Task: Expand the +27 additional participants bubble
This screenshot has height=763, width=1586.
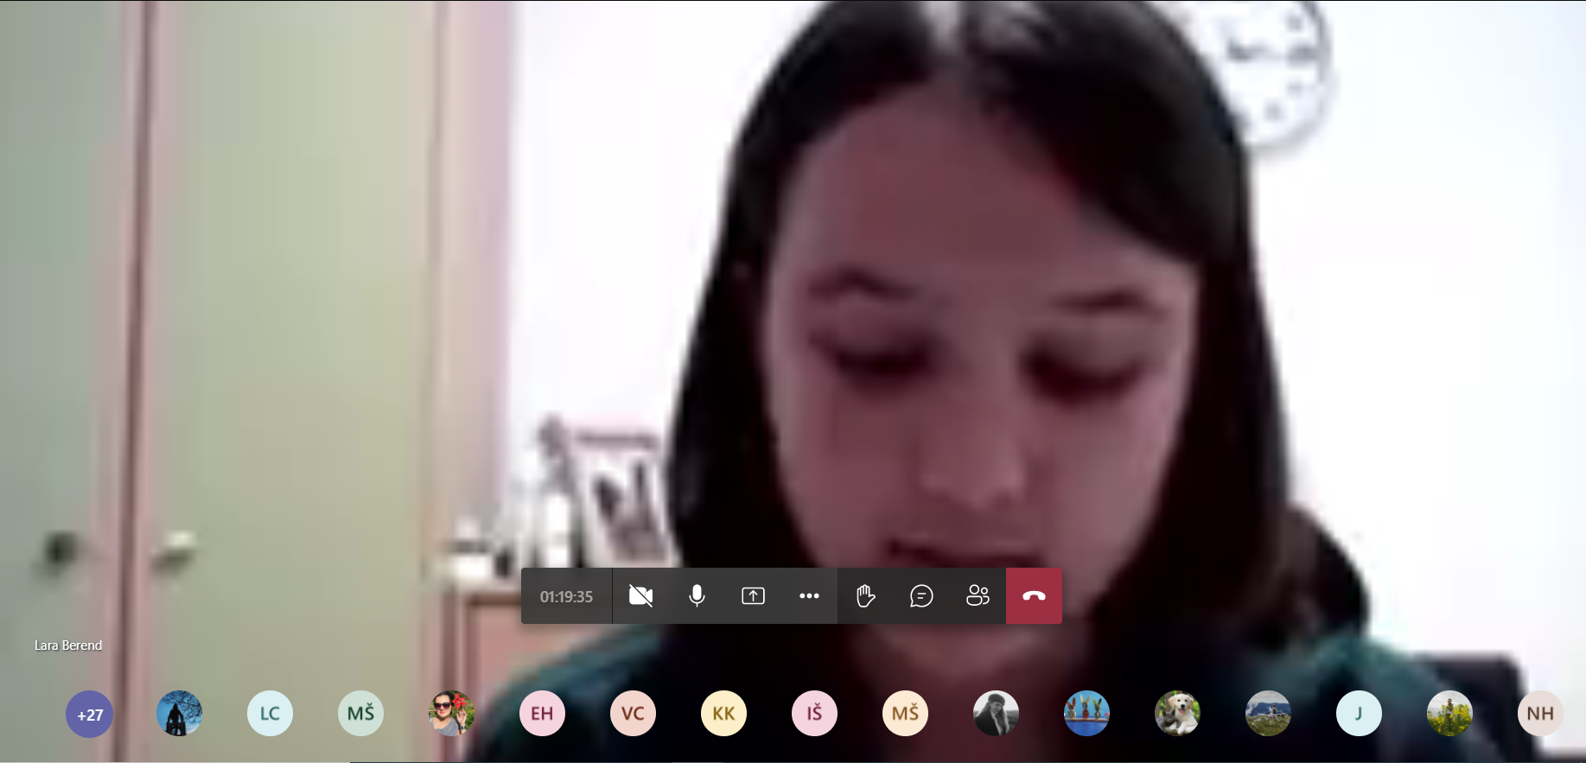Action: [x=89, y=714]
